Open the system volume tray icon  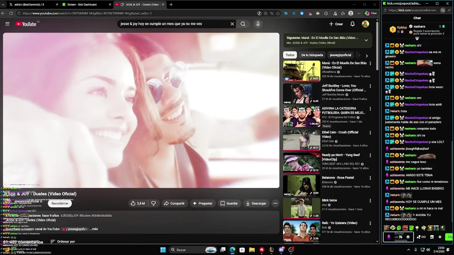[428, 250]
